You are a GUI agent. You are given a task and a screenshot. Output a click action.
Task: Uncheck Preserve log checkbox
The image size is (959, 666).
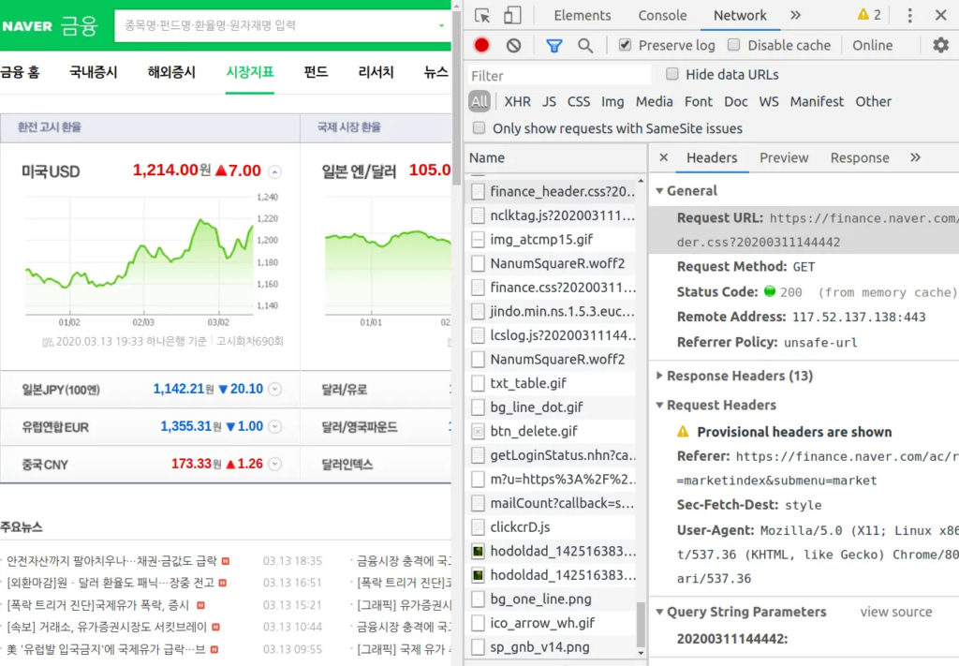pos(625,45)
